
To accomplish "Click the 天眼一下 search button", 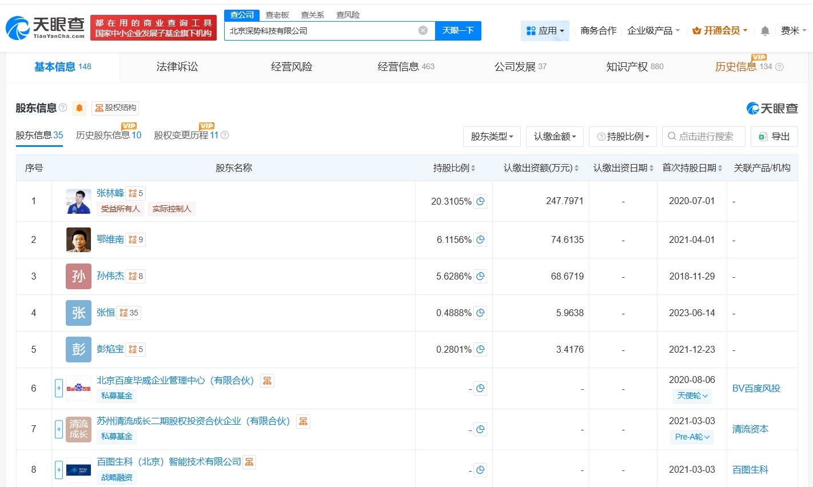I will click(459, 30).
